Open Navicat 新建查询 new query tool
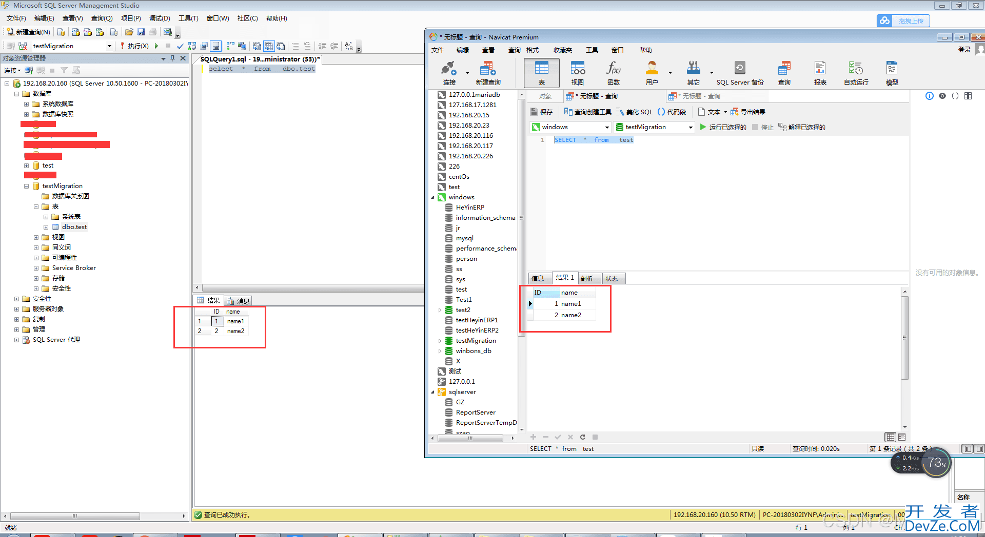985x537 pixels. click(x=488, y=73)
